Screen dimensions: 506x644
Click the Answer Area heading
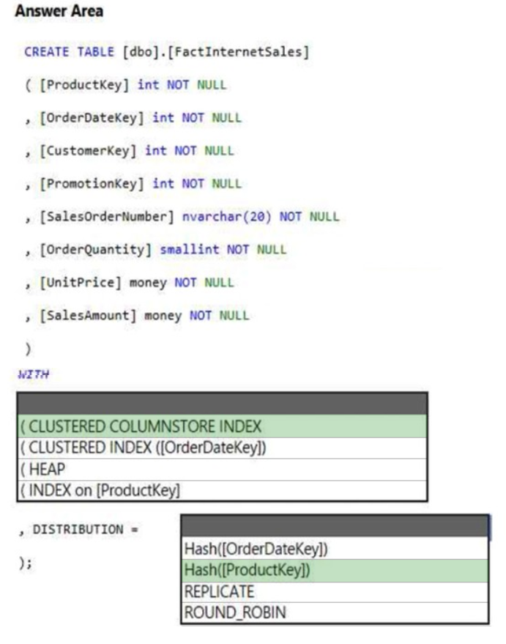pyautogui.click(x=59, y=12)
